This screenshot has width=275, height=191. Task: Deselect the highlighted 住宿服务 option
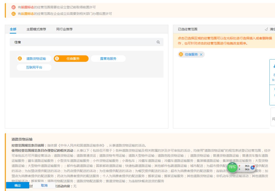coord(73,59)
